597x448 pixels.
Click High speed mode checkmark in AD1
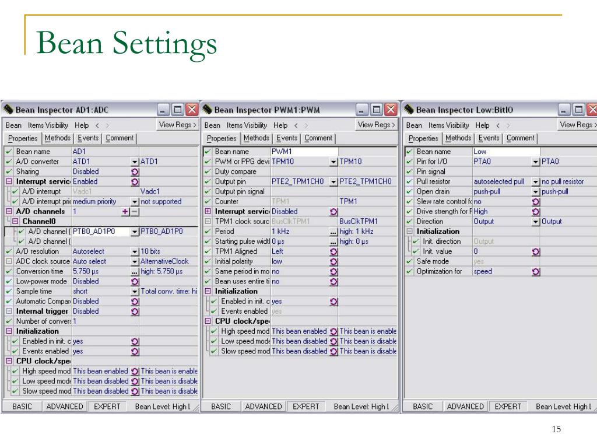[x=15, y=371]
